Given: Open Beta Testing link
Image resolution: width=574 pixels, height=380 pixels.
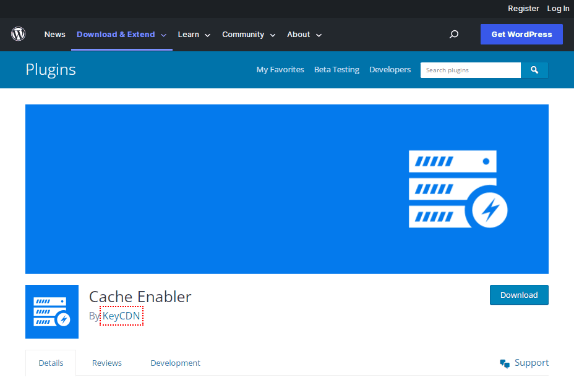Looking at the screenshot, I should [336, 69].
